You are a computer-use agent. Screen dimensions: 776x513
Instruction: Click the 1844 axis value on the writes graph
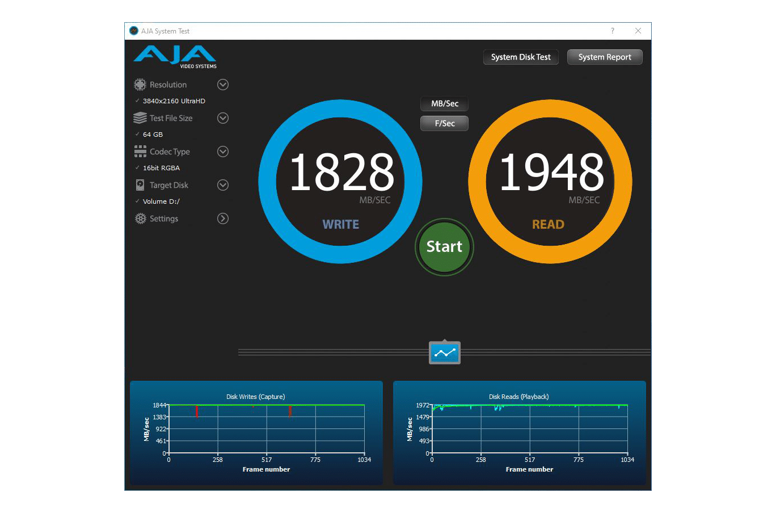[x=159, y=405]
